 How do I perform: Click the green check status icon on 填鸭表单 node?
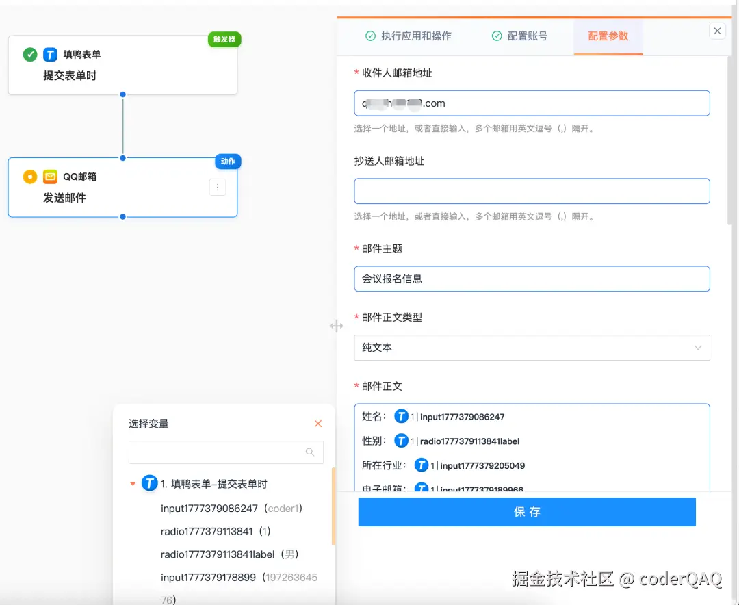(29, 55)
